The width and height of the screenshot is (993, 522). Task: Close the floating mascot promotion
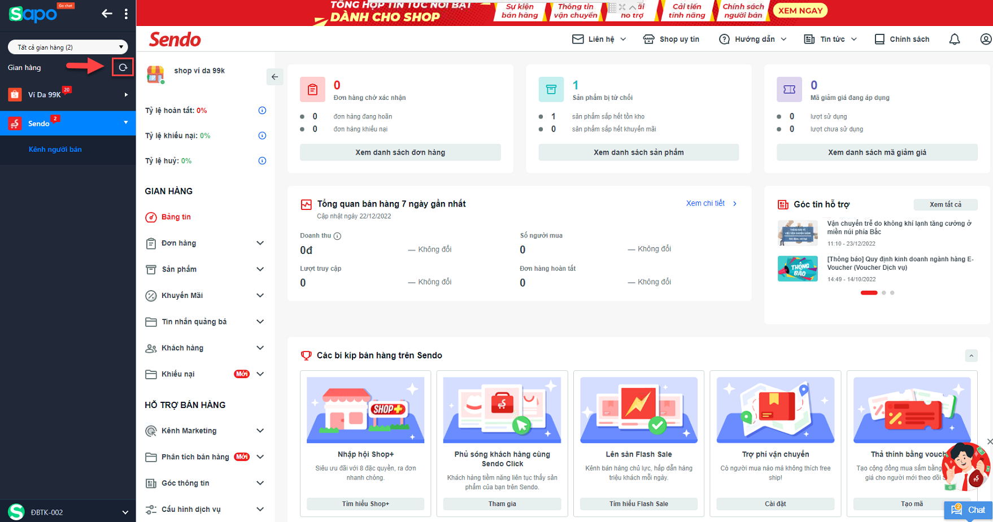(990, 441)
